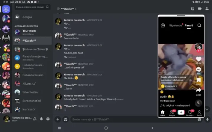Open the Amigos section in Discord
212x132 pixels.
28,17
